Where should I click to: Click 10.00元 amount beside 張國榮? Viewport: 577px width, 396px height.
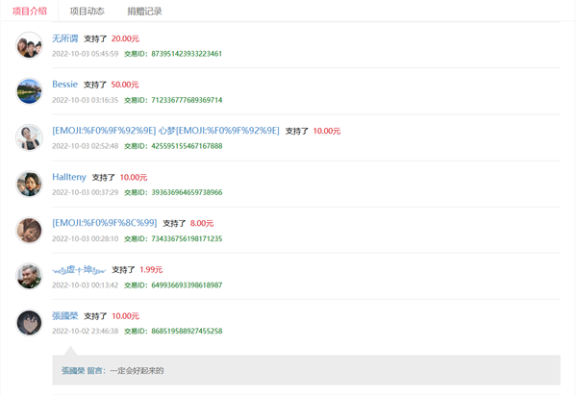coord(125,316)
